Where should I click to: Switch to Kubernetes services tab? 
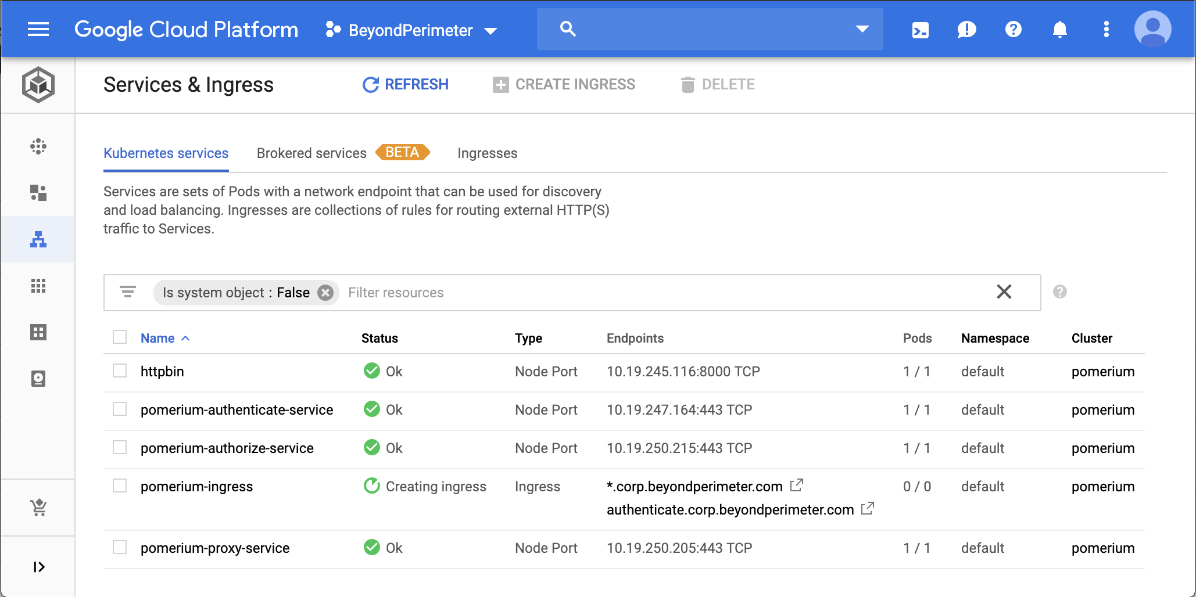166,153
